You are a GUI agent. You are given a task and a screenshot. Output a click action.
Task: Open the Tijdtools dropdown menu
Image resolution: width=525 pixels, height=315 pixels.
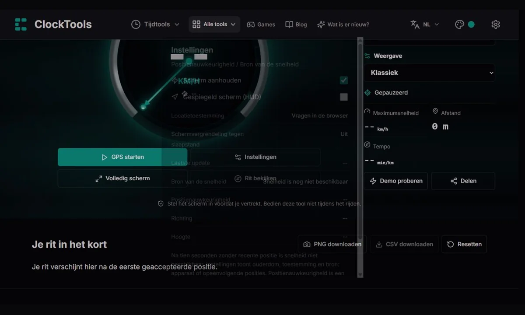(155, 24)
